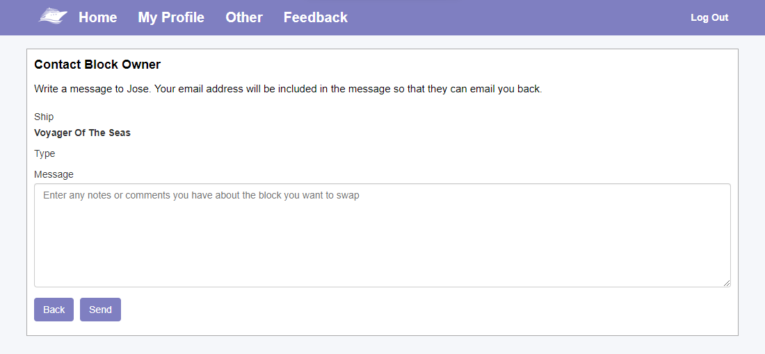Select the Voyager Of The Seas text
The width and height of the screenshot is (765, 354).
coord(83,133)
